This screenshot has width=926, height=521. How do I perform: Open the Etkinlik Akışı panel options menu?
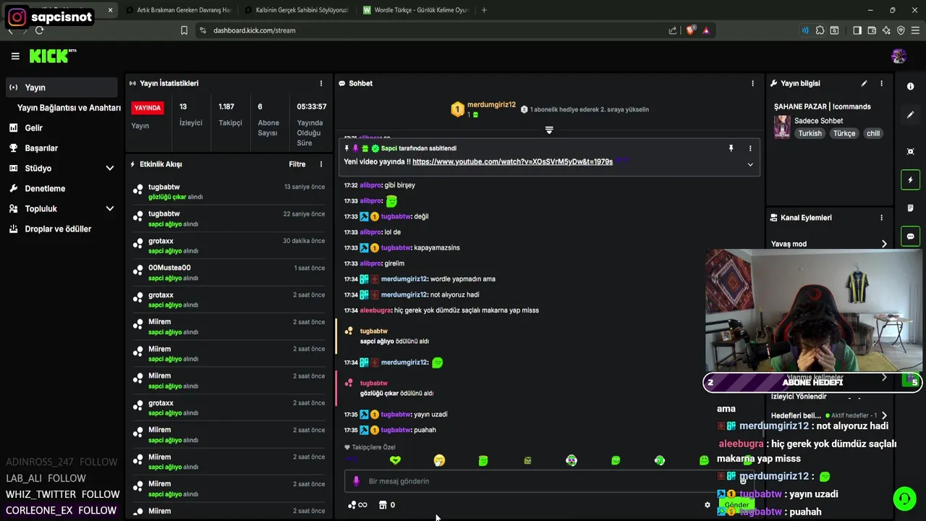(x=321, y=164)
